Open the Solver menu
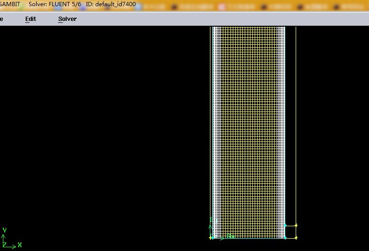 [x=67, y=19]
